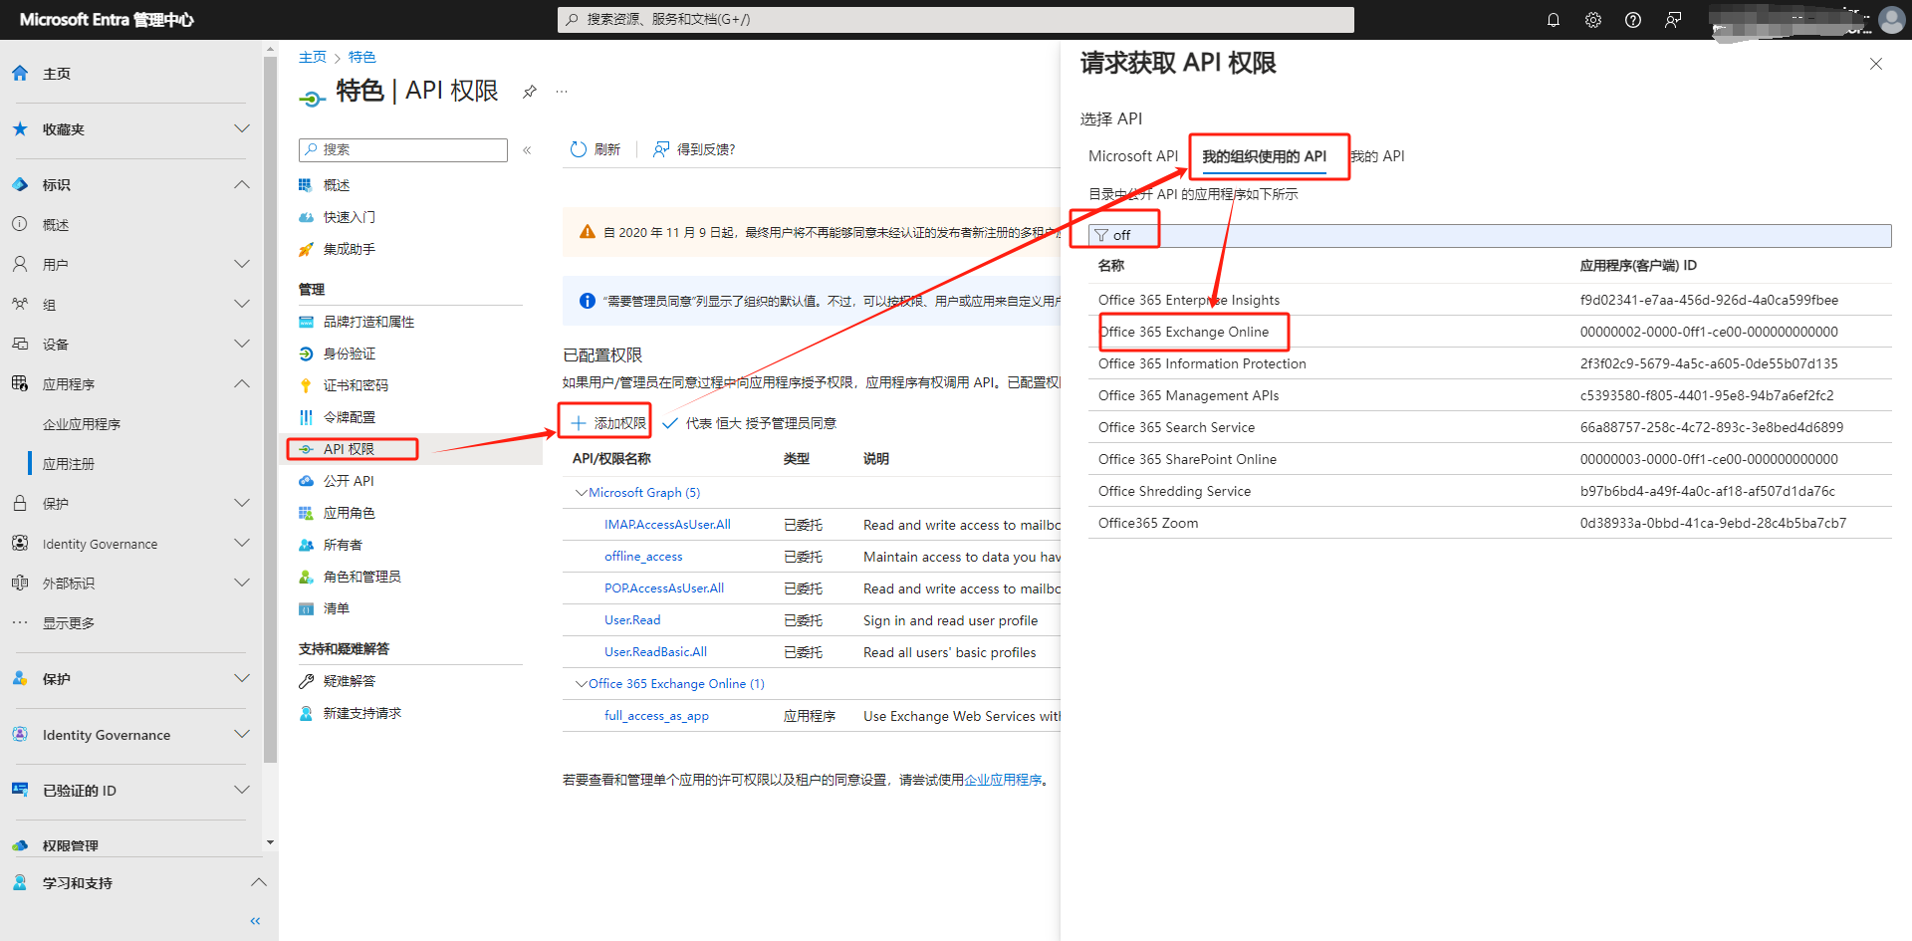Collapse the Office 365 Exchange Online (1) group

pos(580,683)
